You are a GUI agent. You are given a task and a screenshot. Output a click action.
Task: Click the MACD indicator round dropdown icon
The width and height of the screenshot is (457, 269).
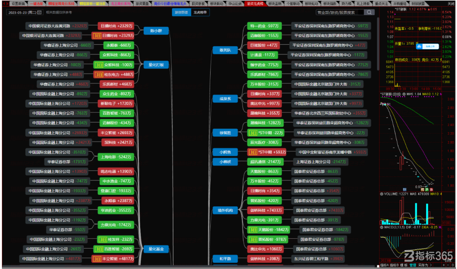382,227
